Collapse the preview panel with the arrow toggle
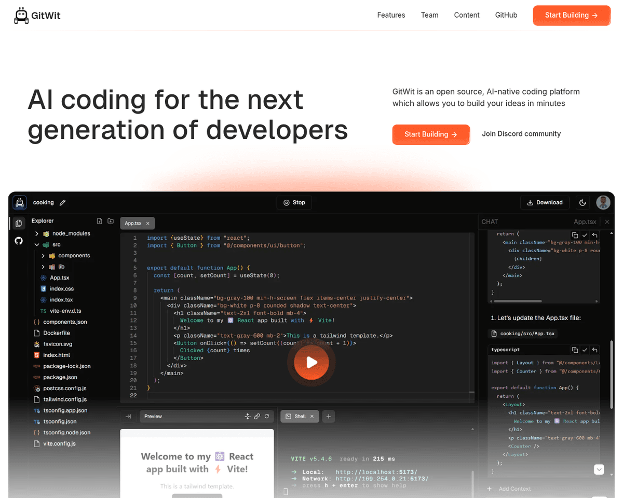The image size is (623, 498). [x=128, y=416]
